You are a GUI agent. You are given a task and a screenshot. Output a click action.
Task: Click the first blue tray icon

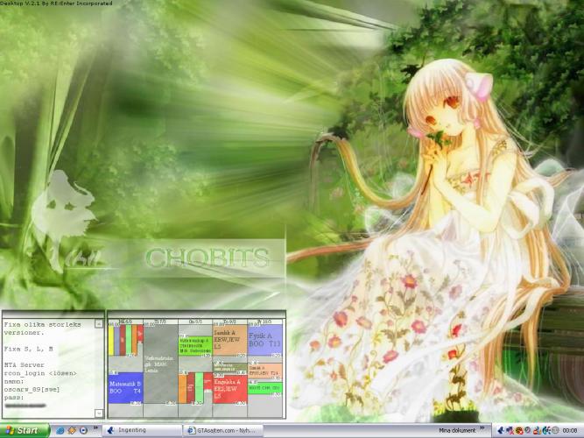502,430
